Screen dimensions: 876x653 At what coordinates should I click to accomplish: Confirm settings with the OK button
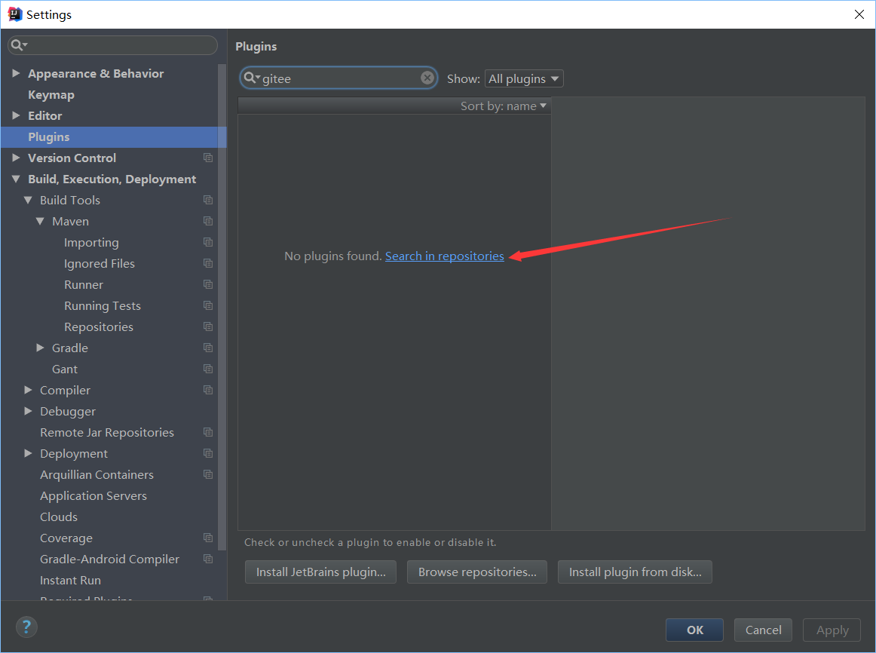point(694,630)
